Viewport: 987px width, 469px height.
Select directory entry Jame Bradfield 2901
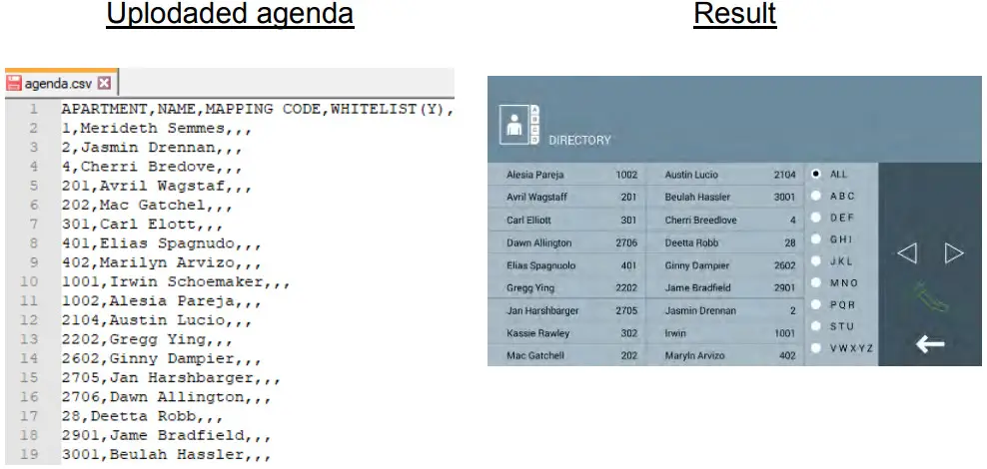pos(726,288)
